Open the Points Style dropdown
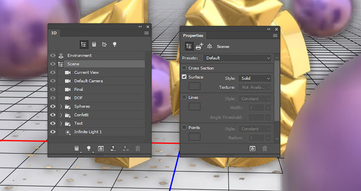 [255, 129]
